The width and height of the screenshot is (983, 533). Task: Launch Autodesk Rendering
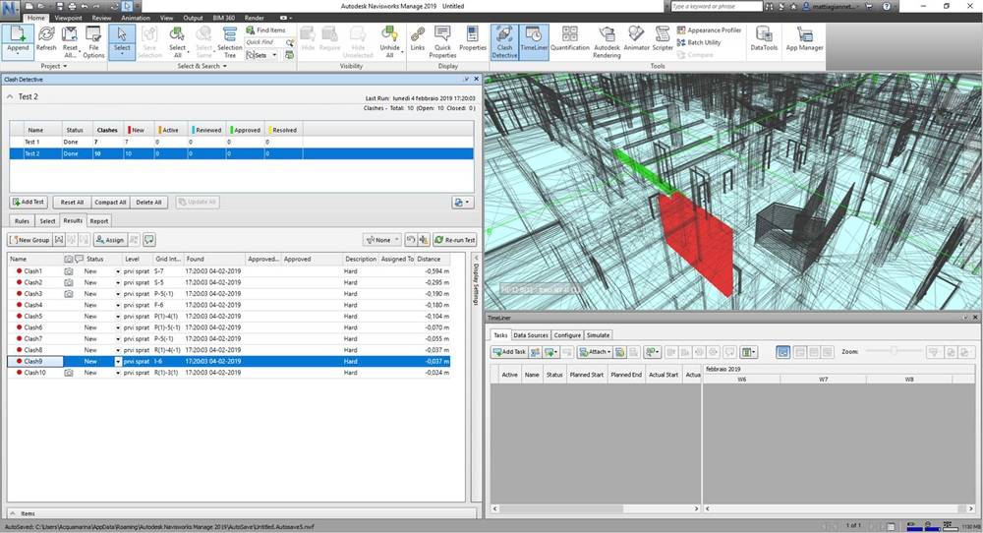click(x=607, y=41)
